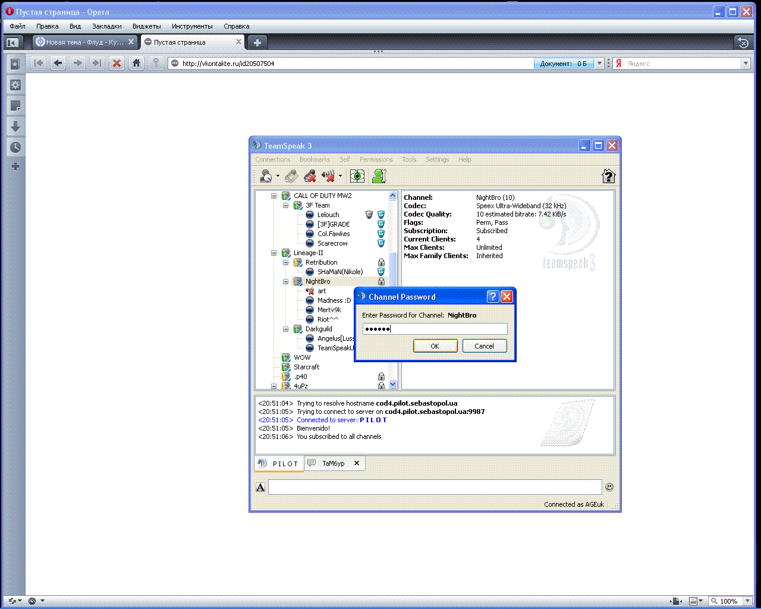The height and width of the screenshot is (609, 761).
Task: Switch to the Новая тема - Флуд tab
Action: [x=85, y=42]
